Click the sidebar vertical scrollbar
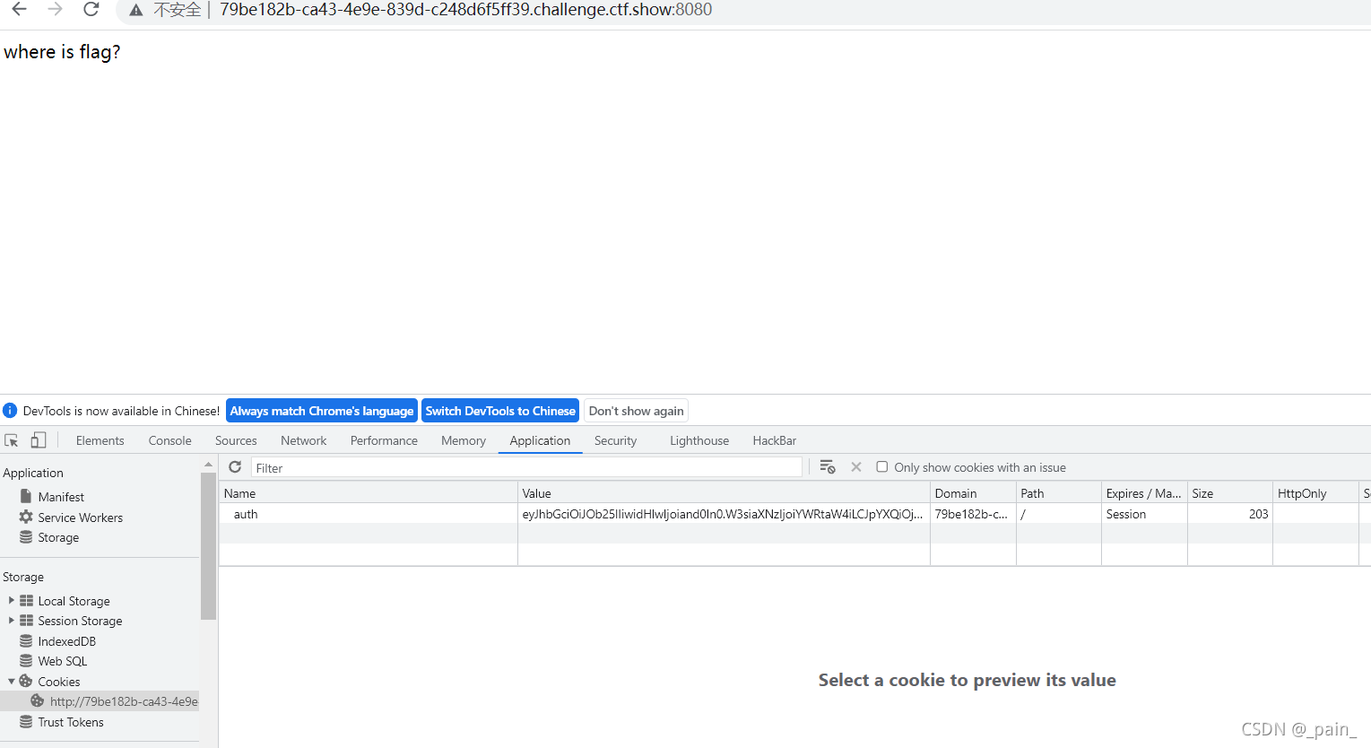1371x748 pixels. tap(209, 547)
